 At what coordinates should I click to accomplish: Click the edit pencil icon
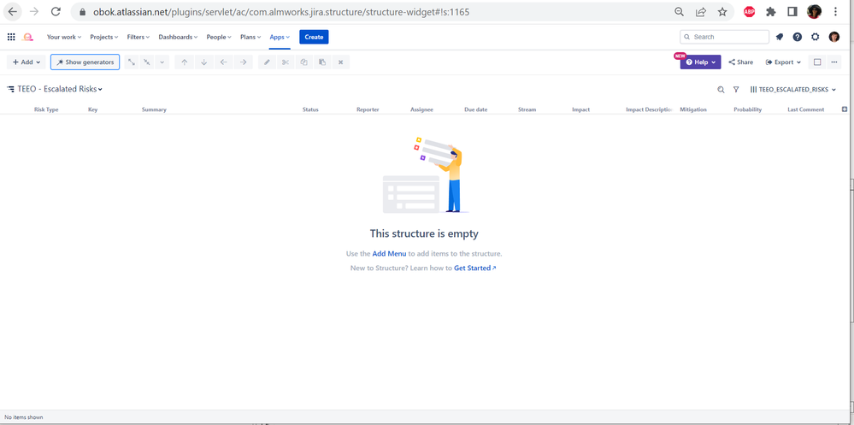(267, 62)
